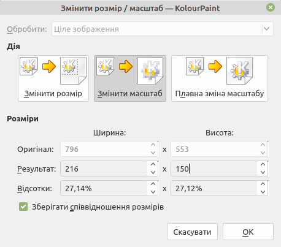Increase the Результат width with the up arrow
This screenshot has height=247, width=281.
(153, 164)
